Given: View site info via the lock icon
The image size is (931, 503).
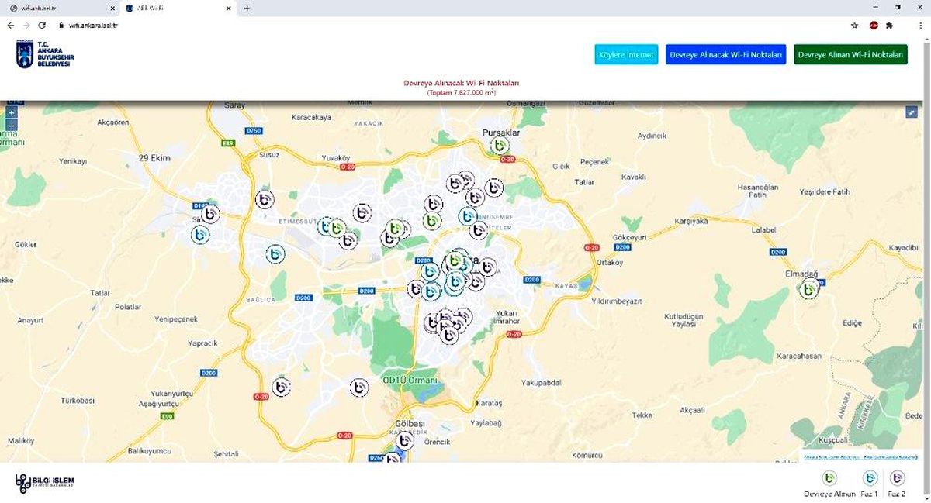Looking at the screenshot, I should 61,26.
